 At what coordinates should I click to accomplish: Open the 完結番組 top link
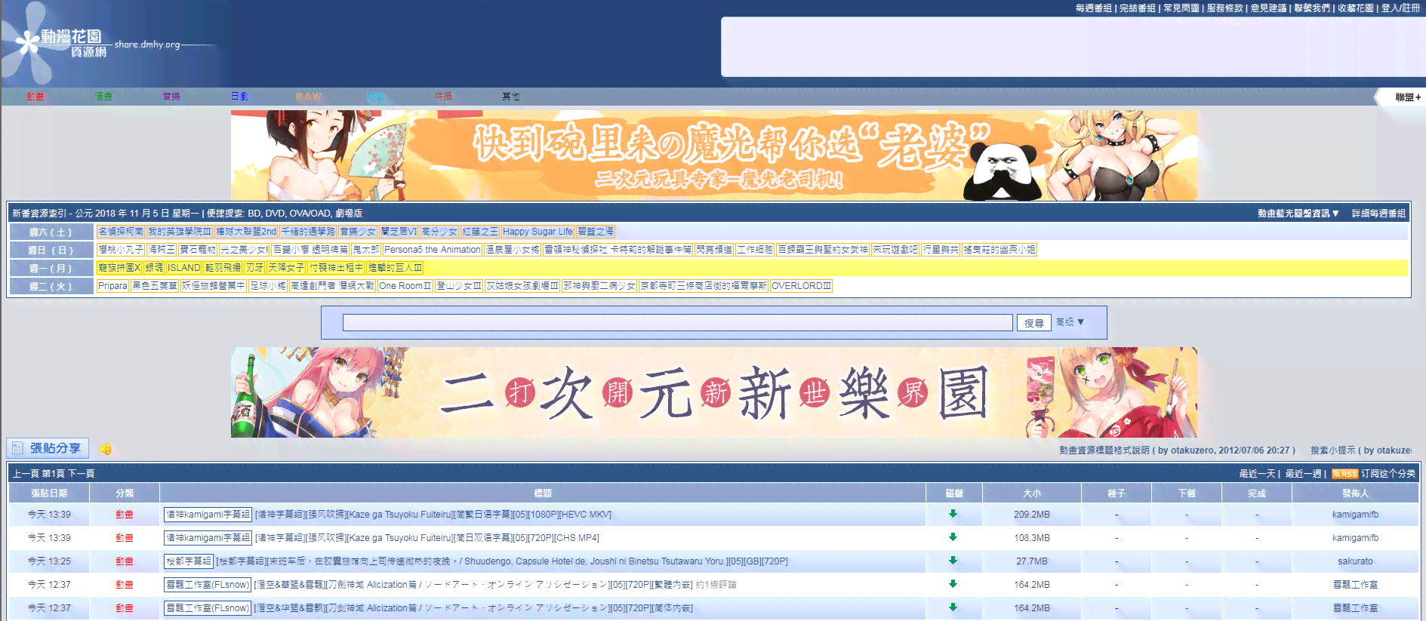[1138, 8]
